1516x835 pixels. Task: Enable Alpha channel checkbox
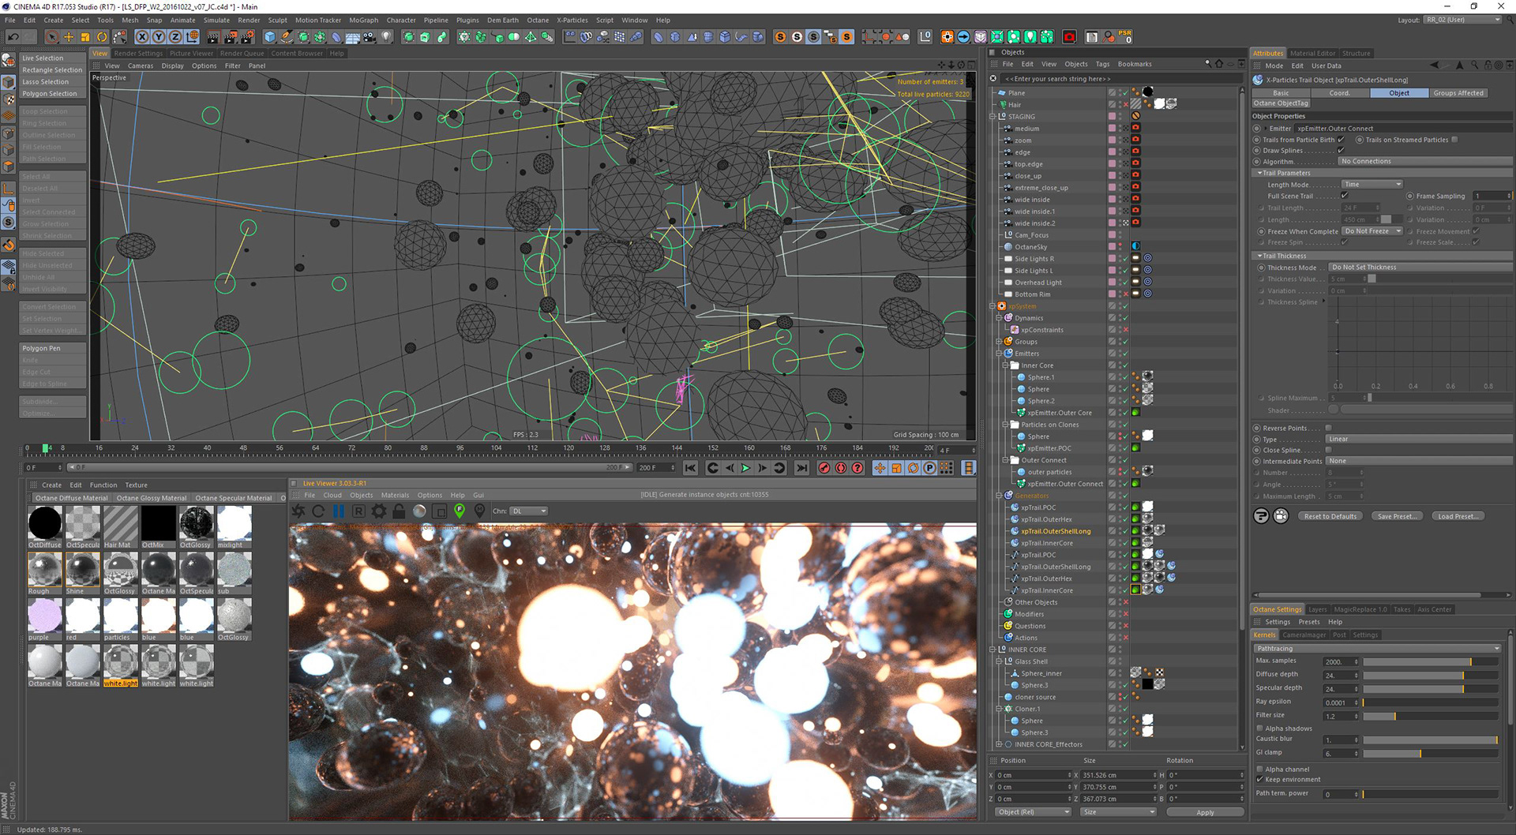tap(1260, 769)
